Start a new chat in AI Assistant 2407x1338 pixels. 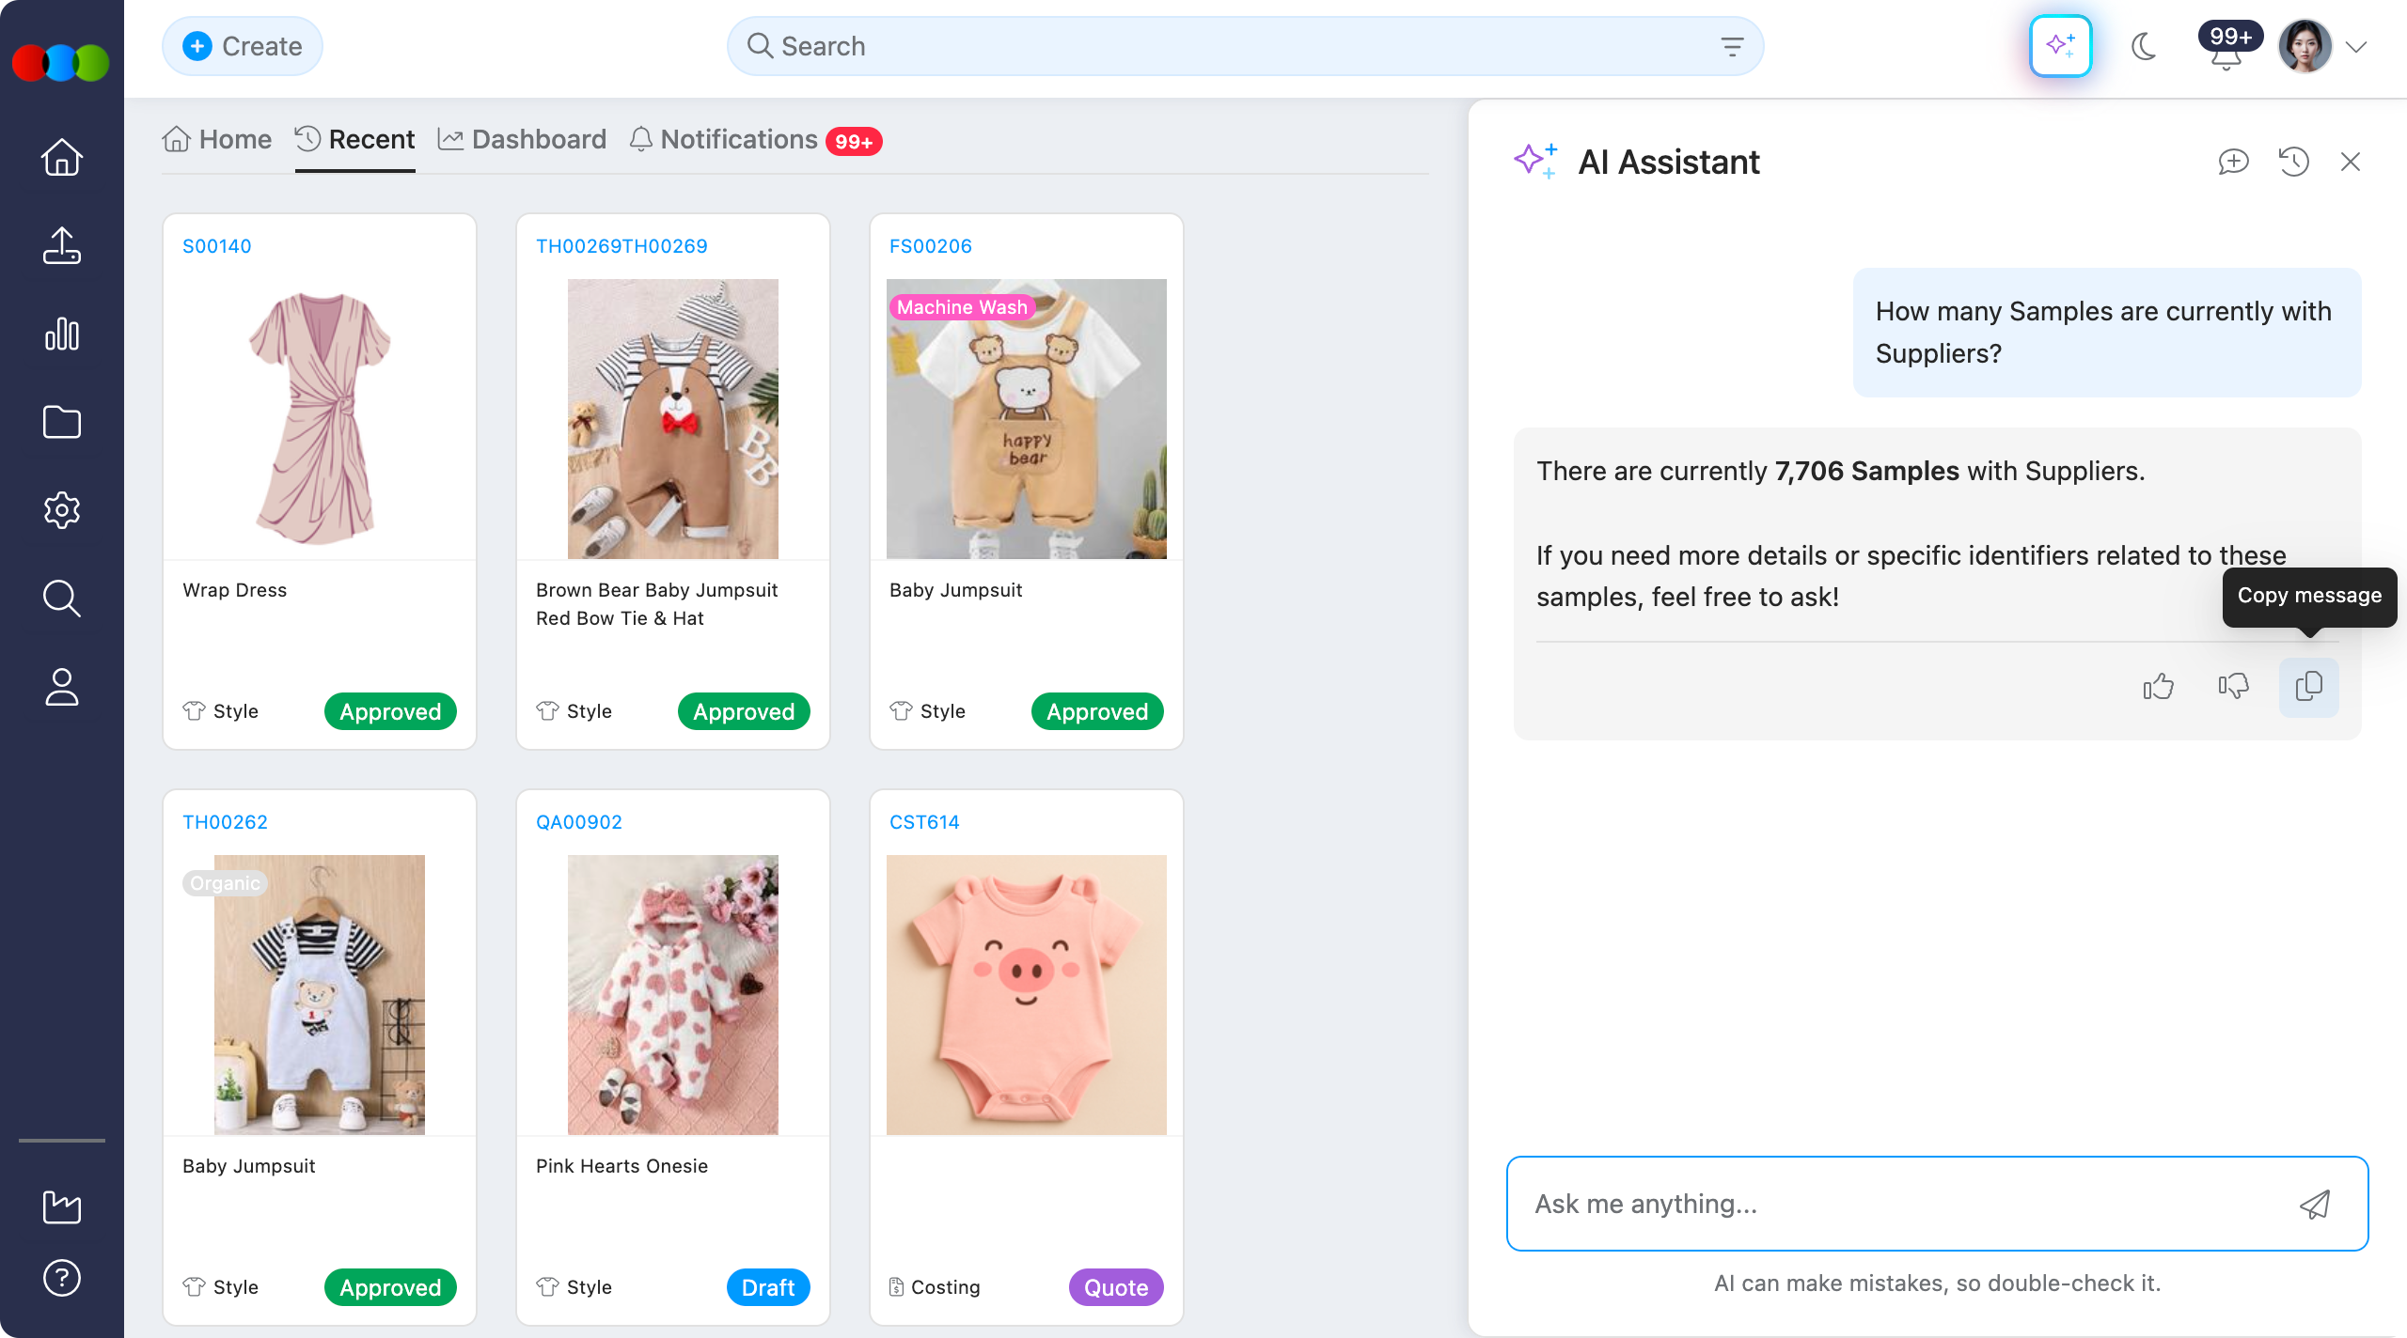coord(2233,162)
